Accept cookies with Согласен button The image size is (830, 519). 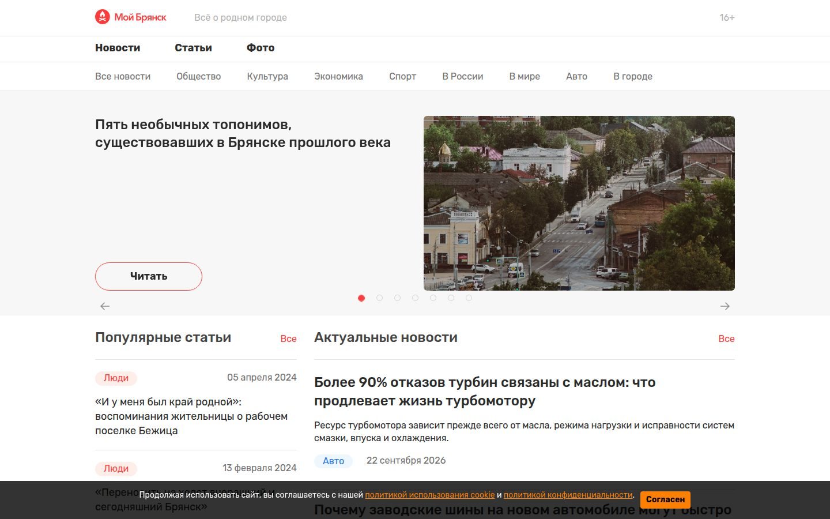tap(665, 499)
